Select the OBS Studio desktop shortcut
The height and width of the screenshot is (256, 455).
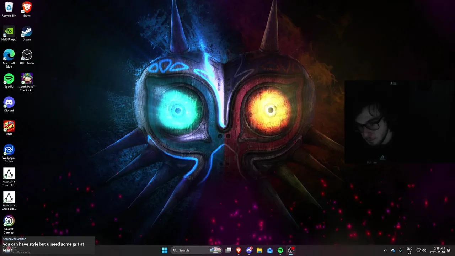[x=27, y=57]
